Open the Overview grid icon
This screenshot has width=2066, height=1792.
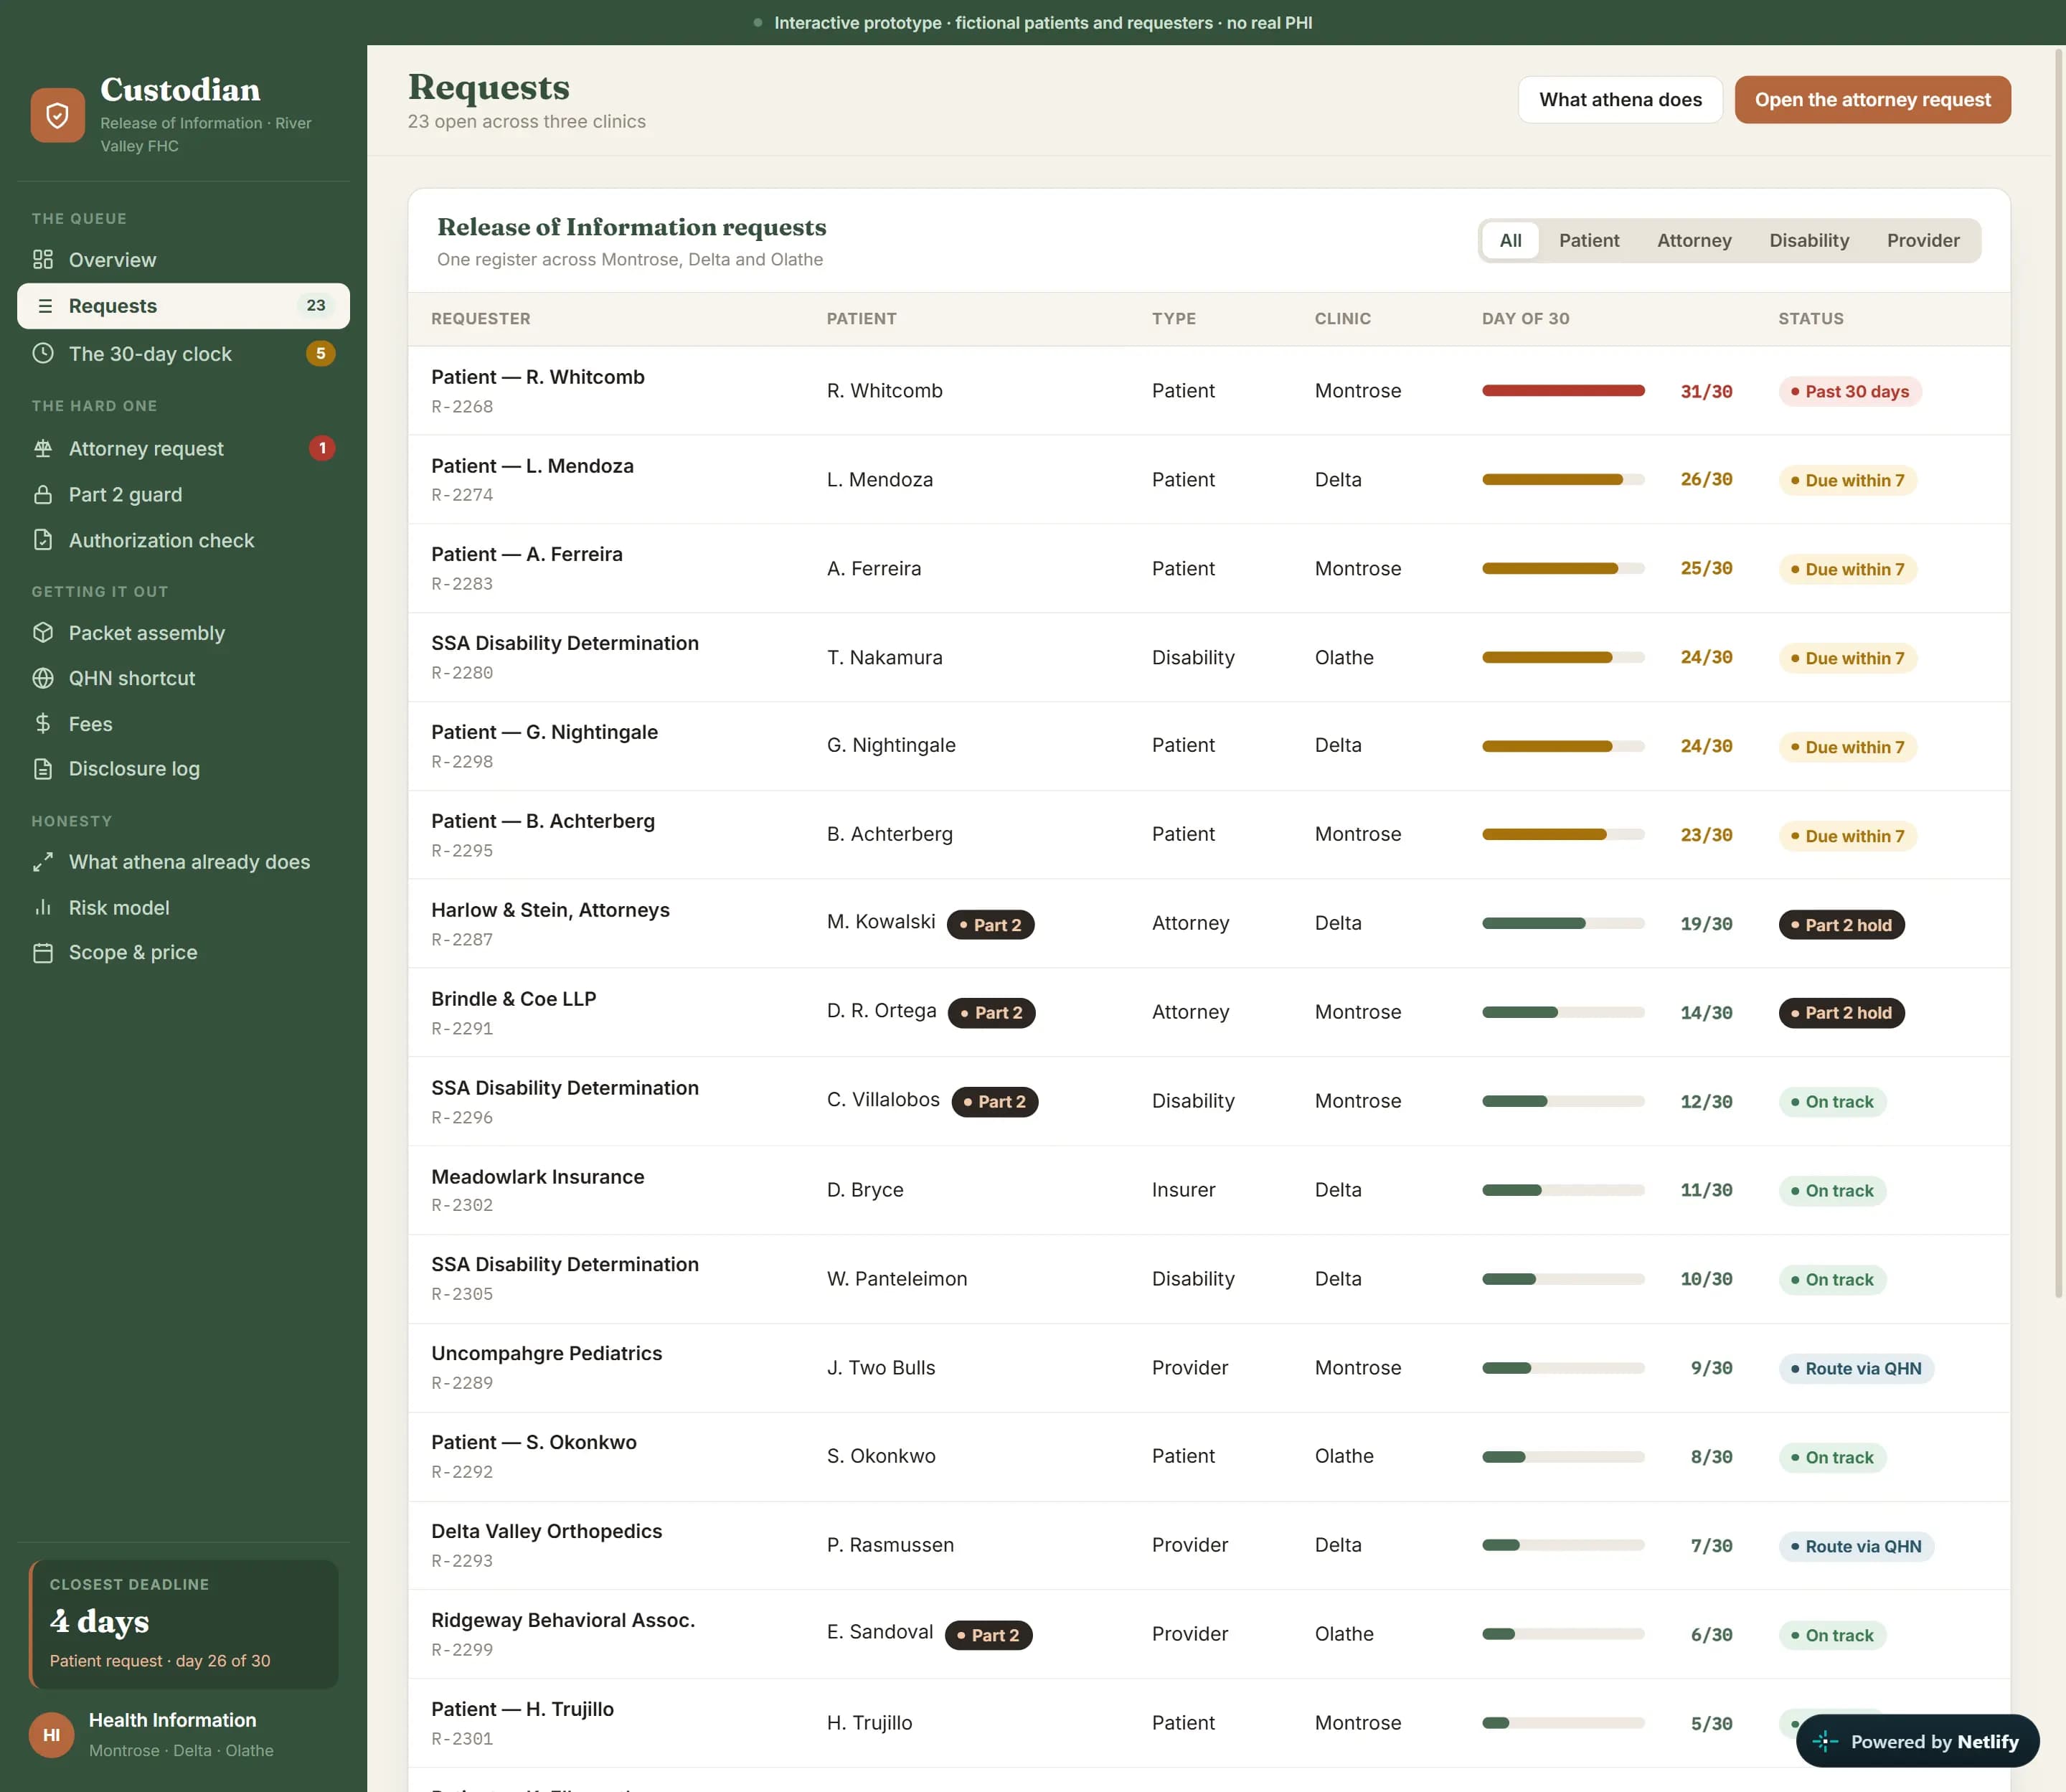[43, 260]
